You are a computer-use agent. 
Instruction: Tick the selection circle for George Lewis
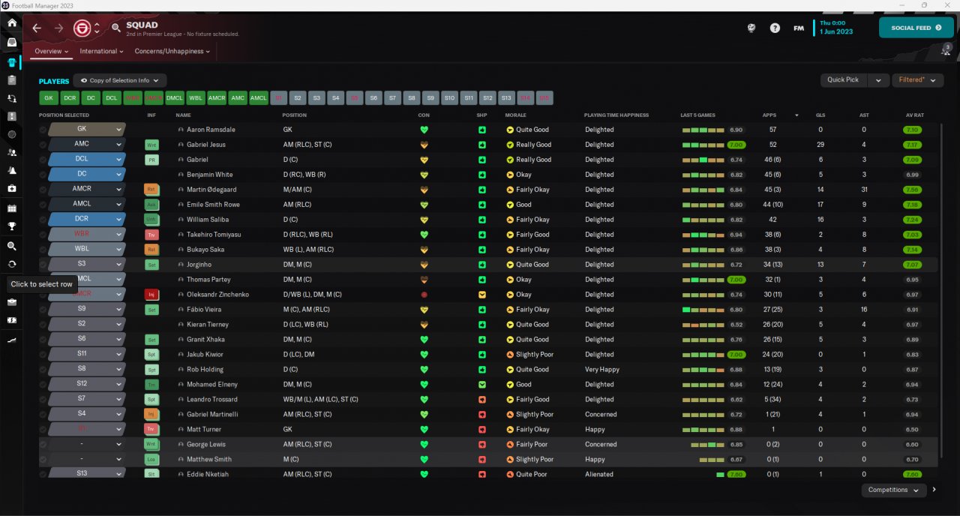coord(43,445)
